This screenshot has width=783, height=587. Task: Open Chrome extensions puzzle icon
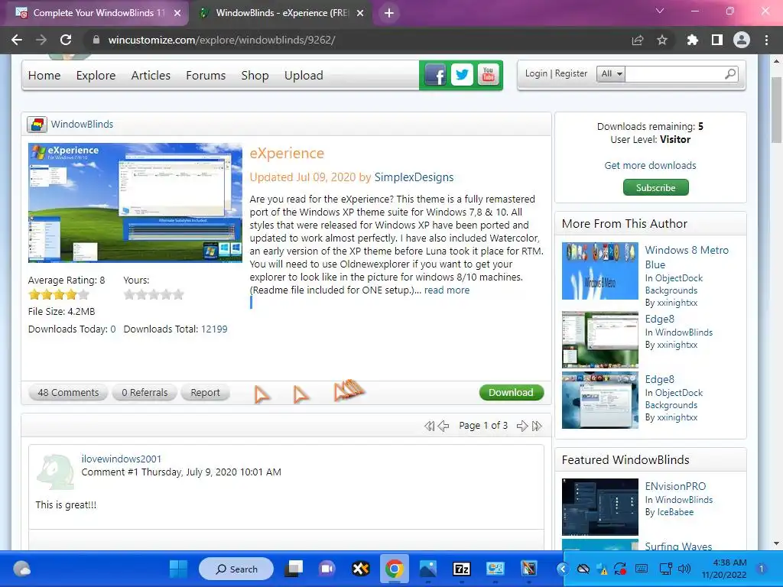[x=692, y=40]
